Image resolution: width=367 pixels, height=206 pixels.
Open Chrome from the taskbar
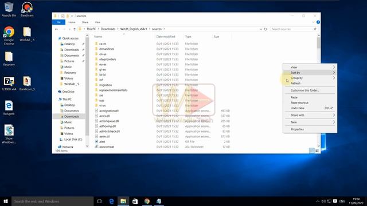click(x=147, y=201)
